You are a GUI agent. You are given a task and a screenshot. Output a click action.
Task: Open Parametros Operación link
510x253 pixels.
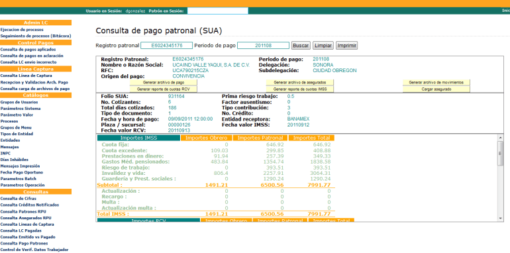point(23,185)
